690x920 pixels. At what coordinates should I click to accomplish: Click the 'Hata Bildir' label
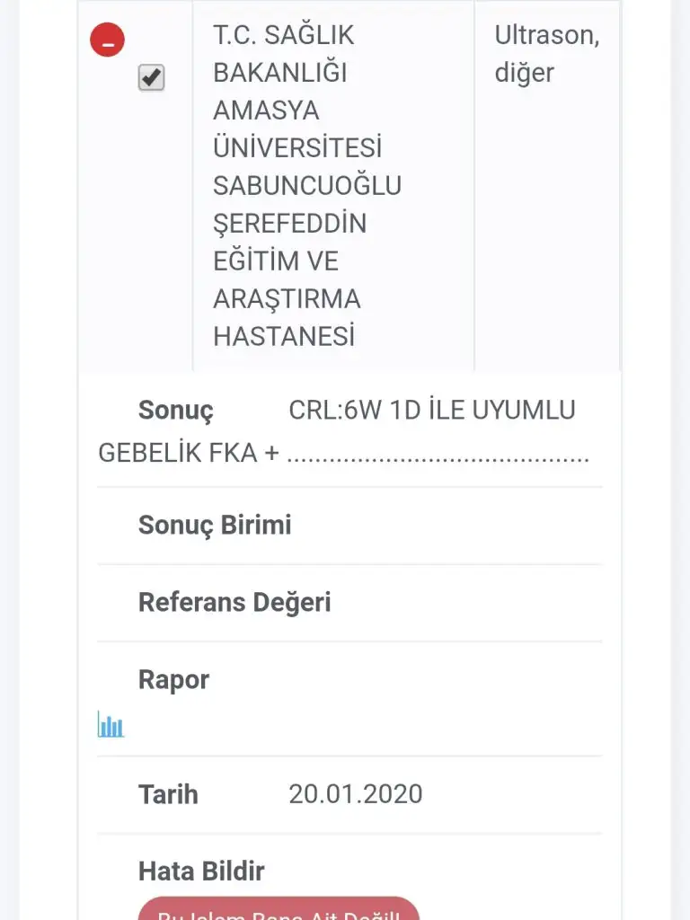[x=201, y=871]
